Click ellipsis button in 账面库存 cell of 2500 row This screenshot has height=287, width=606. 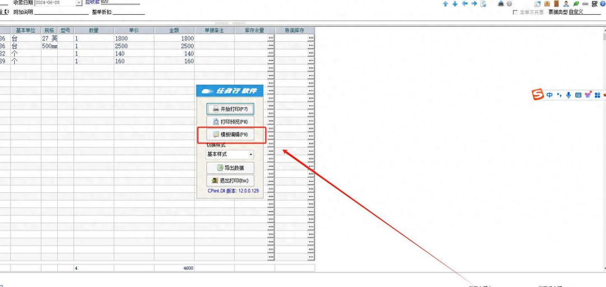(x=311, y=45)
